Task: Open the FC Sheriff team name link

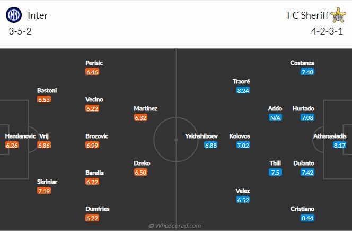Action: pos(308,15)
